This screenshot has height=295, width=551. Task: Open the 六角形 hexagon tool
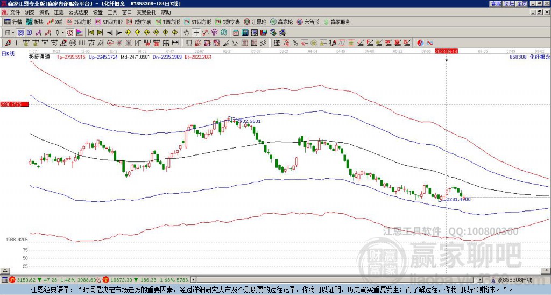pos(308,22)
